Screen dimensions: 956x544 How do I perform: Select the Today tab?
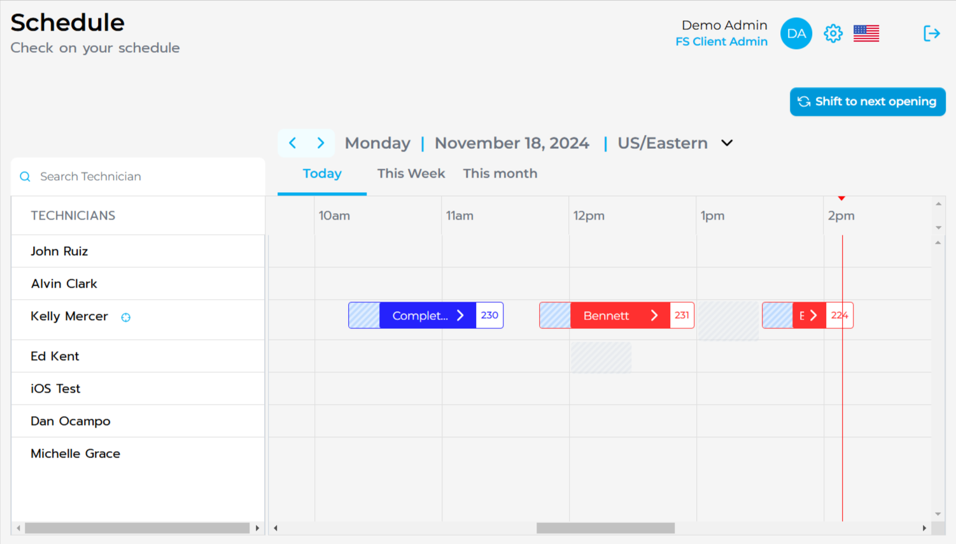point(322,174)
